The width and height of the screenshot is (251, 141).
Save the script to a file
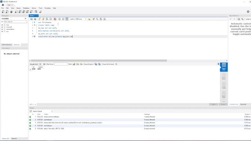[x=35, y=19]
